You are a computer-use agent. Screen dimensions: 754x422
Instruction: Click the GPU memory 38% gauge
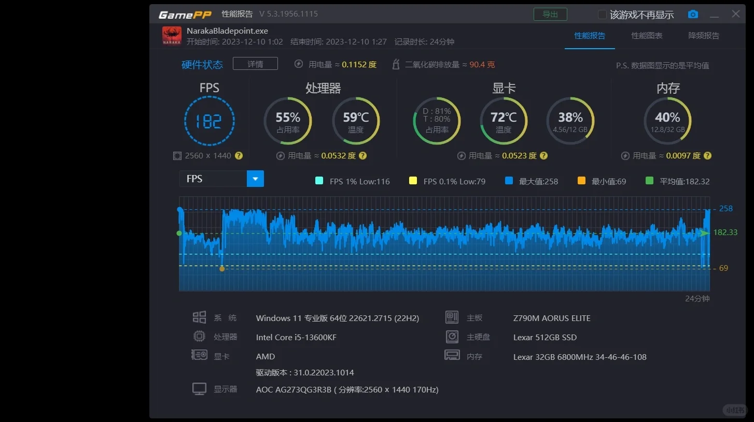pos(570,121)
